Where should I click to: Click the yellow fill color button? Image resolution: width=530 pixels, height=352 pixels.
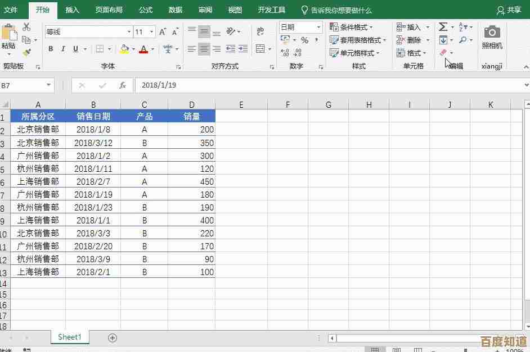pyautogui.click(x=124, y=49)
